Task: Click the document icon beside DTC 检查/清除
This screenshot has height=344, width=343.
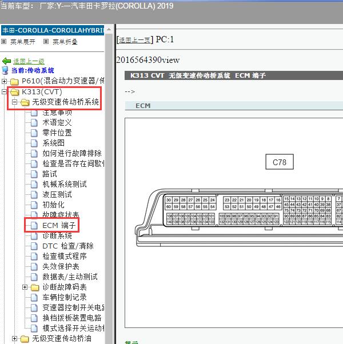Action: 34,246
